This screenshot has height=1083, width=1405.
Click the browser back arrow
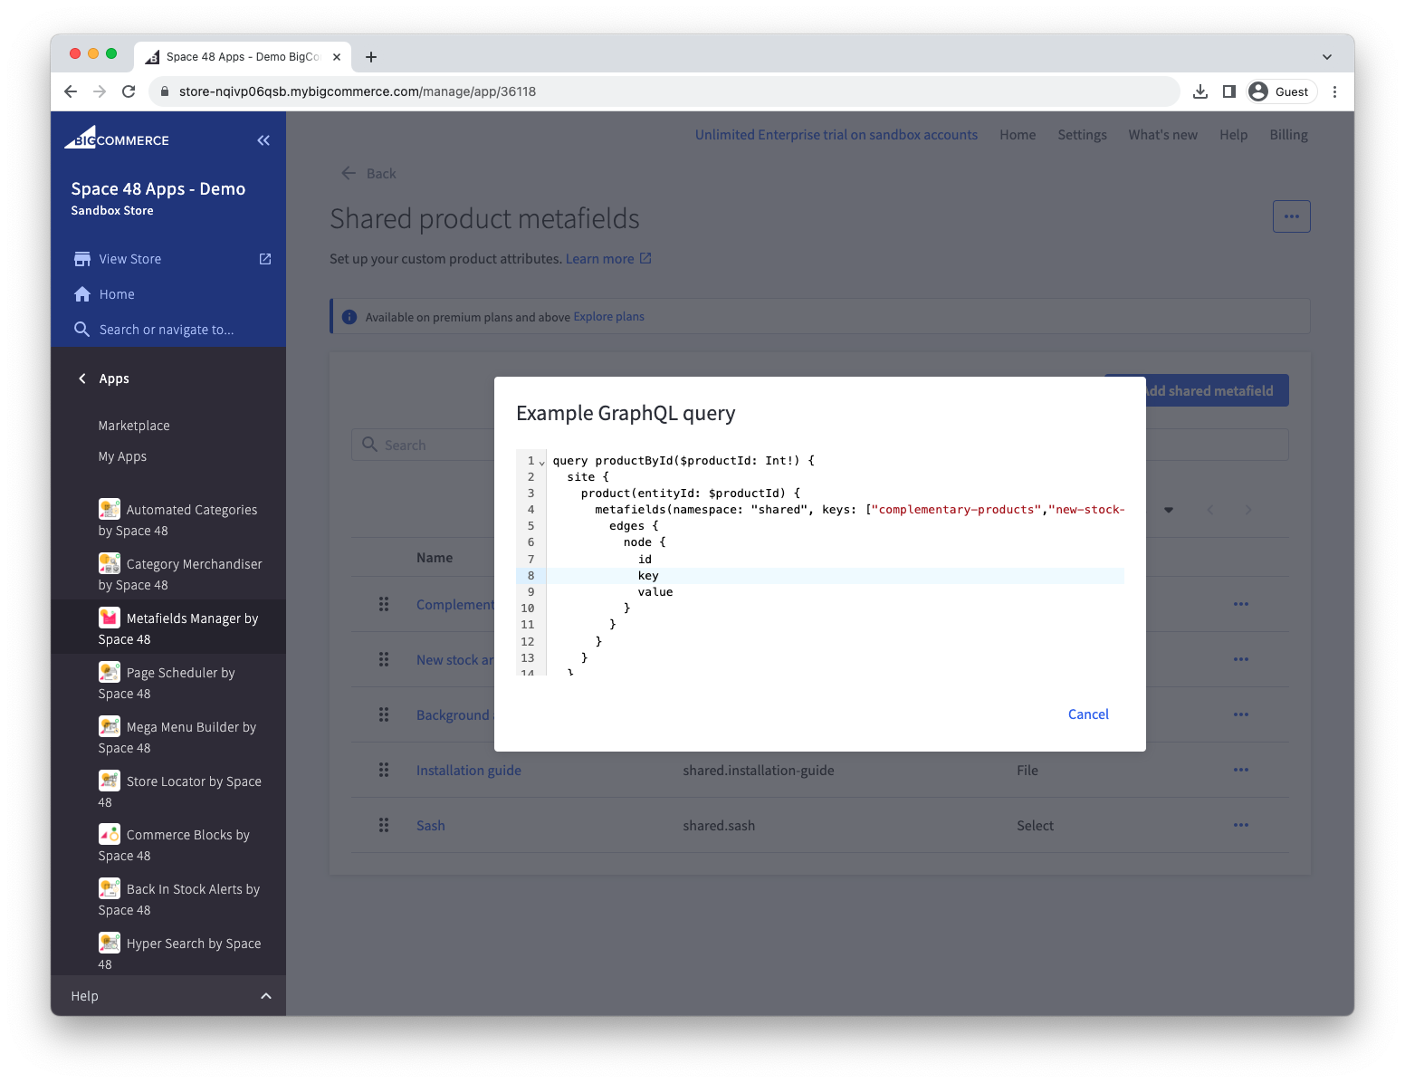click(x=71, y=91)
